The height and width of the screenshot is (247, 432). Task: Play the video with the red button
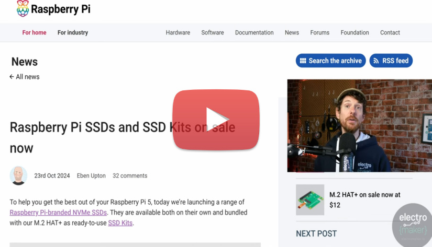tap(216, 120)
